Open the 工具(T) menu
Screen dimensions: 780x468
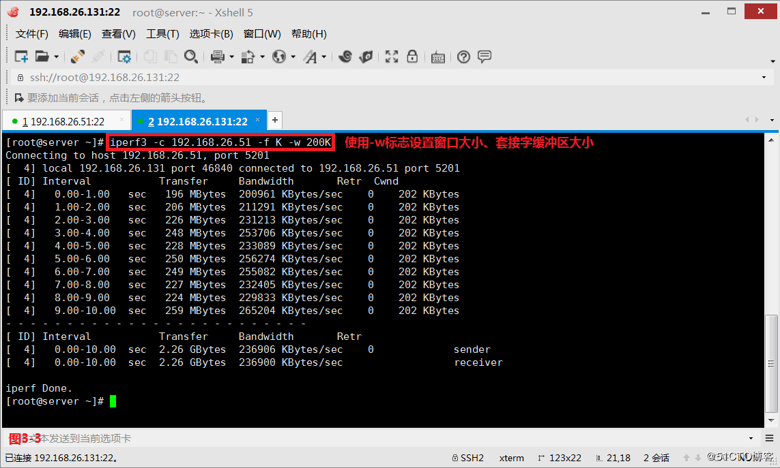click(x=162, y=34)
